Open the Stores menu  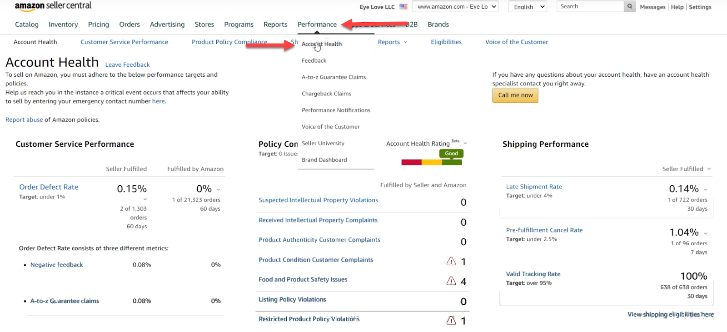204,25
